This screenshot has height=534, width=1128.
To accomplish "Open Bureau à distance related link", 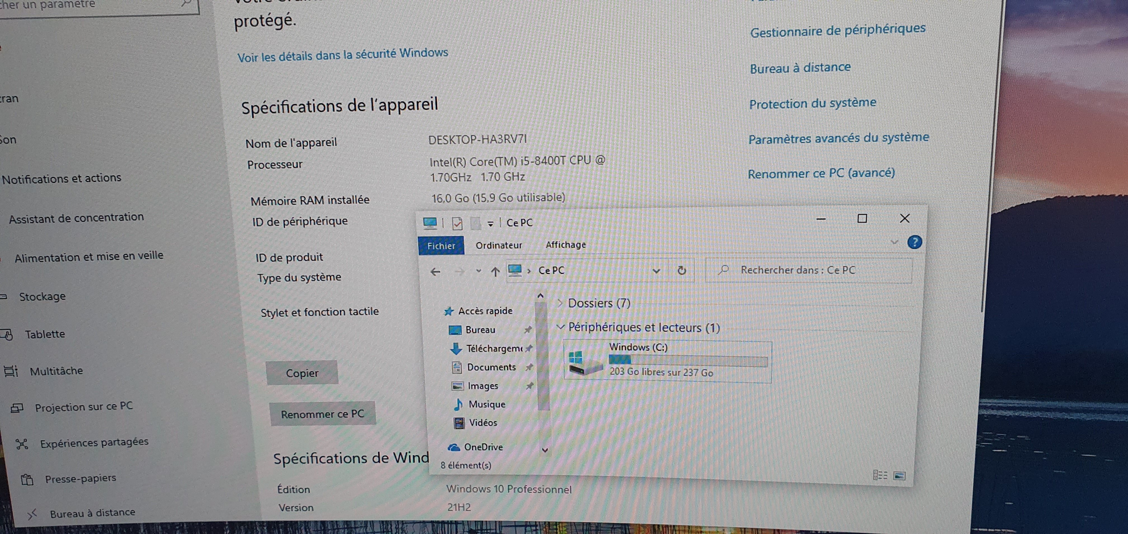I will (800, 67).
